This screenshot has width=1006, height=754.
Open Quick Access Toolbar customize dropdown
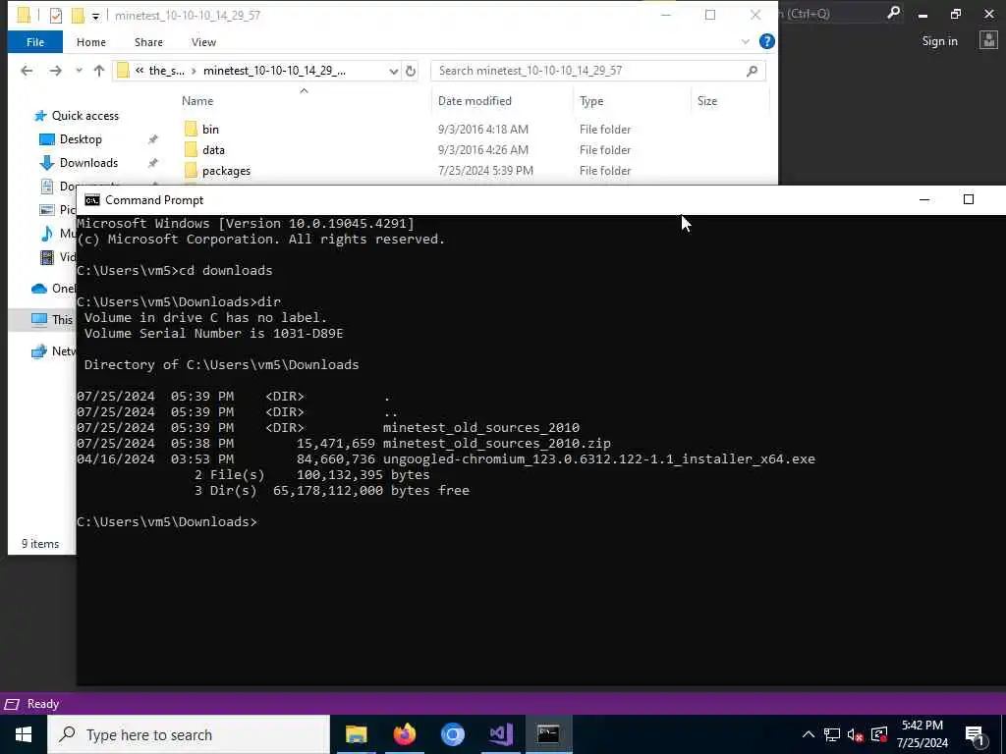point(95,16)
